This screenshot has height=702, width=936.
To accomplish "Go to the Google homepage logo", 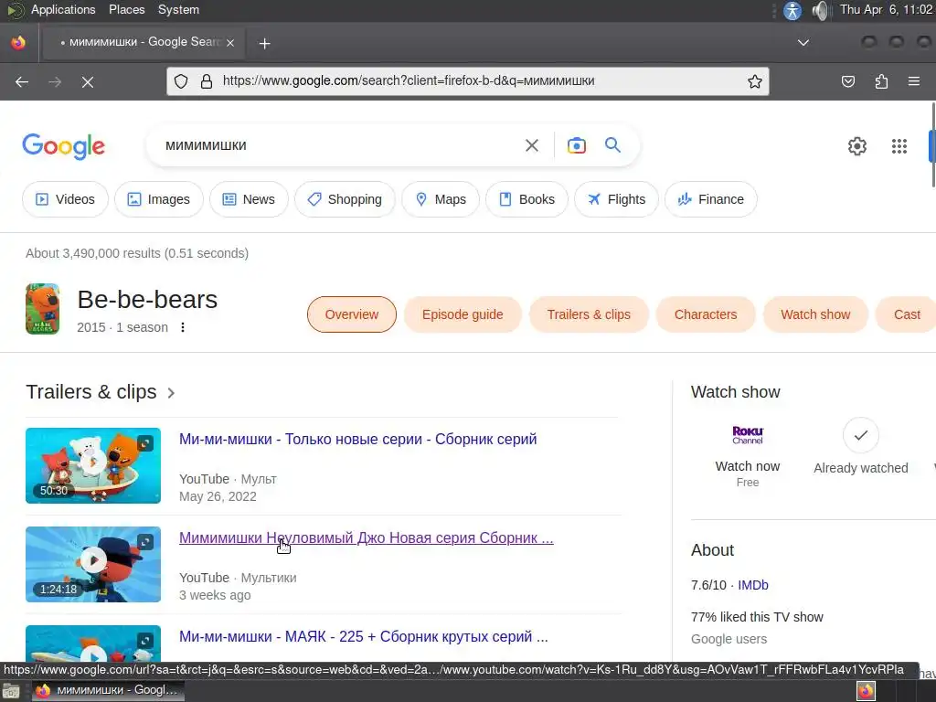I will 63,146.
